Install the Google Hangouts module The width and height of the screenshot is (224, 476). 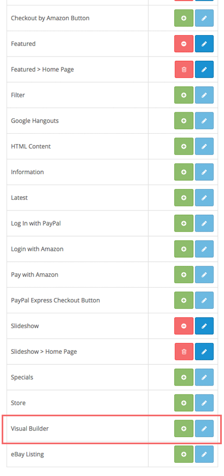click(183, 121)
